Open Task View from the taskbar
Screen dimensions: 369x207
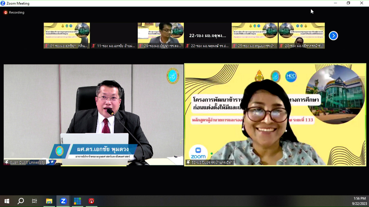pyautogui.click(x=34, y=201)
